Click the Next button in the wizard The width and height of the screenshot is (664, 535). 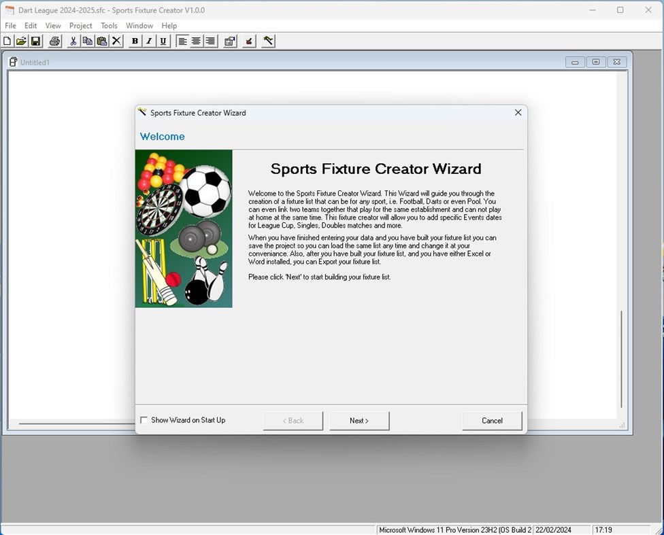(x=359, y=420)
